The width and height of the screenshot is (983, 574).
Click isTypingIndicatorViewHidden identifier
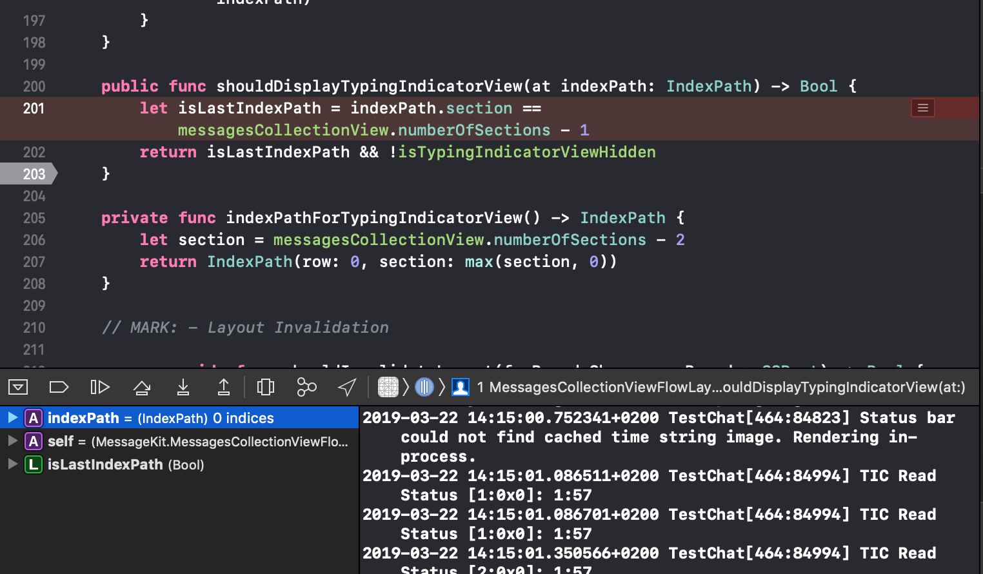tap(527, 152)
